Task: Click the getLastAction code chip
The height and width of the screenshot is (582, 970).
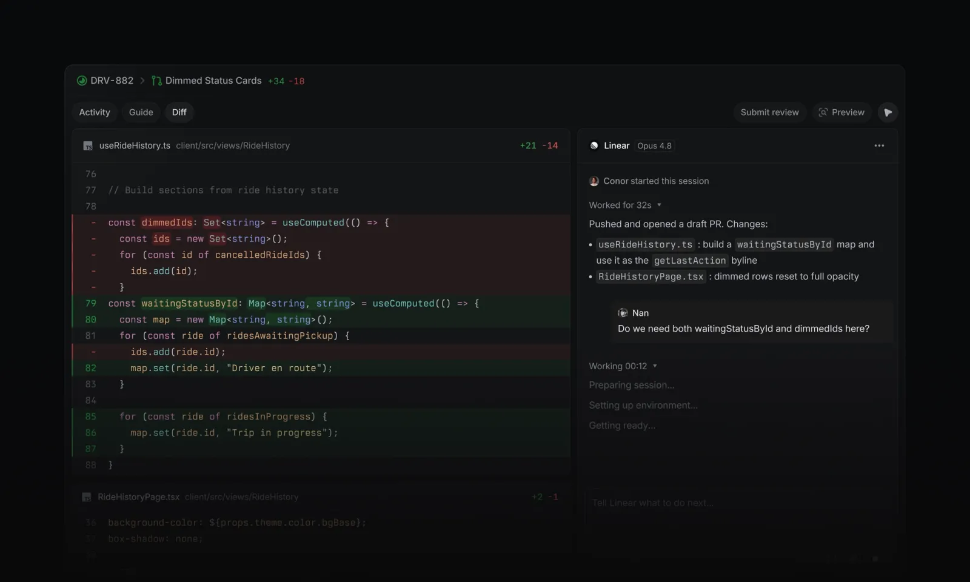Action: 690,261
